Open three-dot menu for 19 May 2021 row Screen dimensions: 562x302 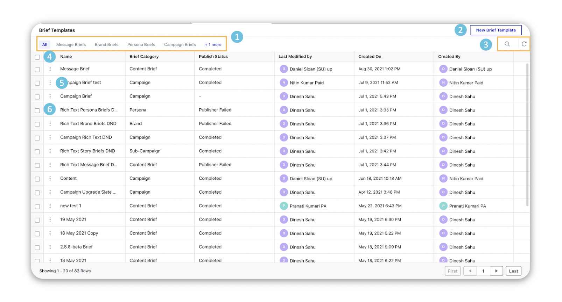(50, 220)
